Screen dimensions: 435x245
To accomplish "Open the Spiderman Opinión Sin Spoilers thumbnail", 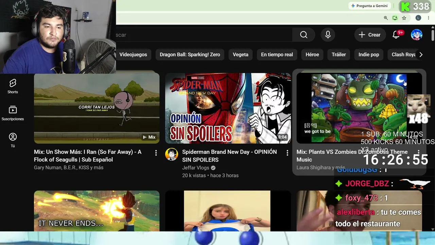I will tap(228, 108).
